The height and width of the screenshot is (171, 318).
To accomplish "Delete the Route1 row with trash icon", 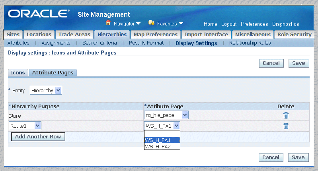I will click(286, 126).
